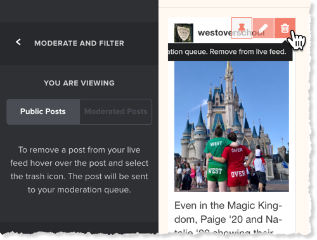
Task: Click the trash icon to remove post
Action: (x=285, y=28)
